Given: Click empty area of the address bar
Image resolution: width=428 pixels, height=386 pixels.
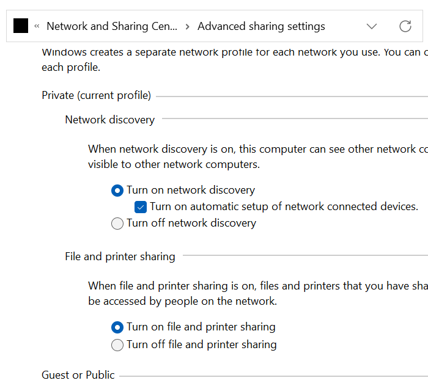Looking at the screenshot, I should (344, 26).
